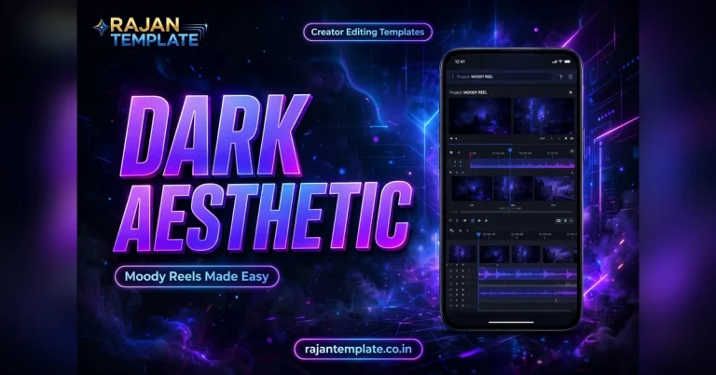Select the purple audio waveform in upper timeline
Screen dimensions: 716x375
point(522,165)
